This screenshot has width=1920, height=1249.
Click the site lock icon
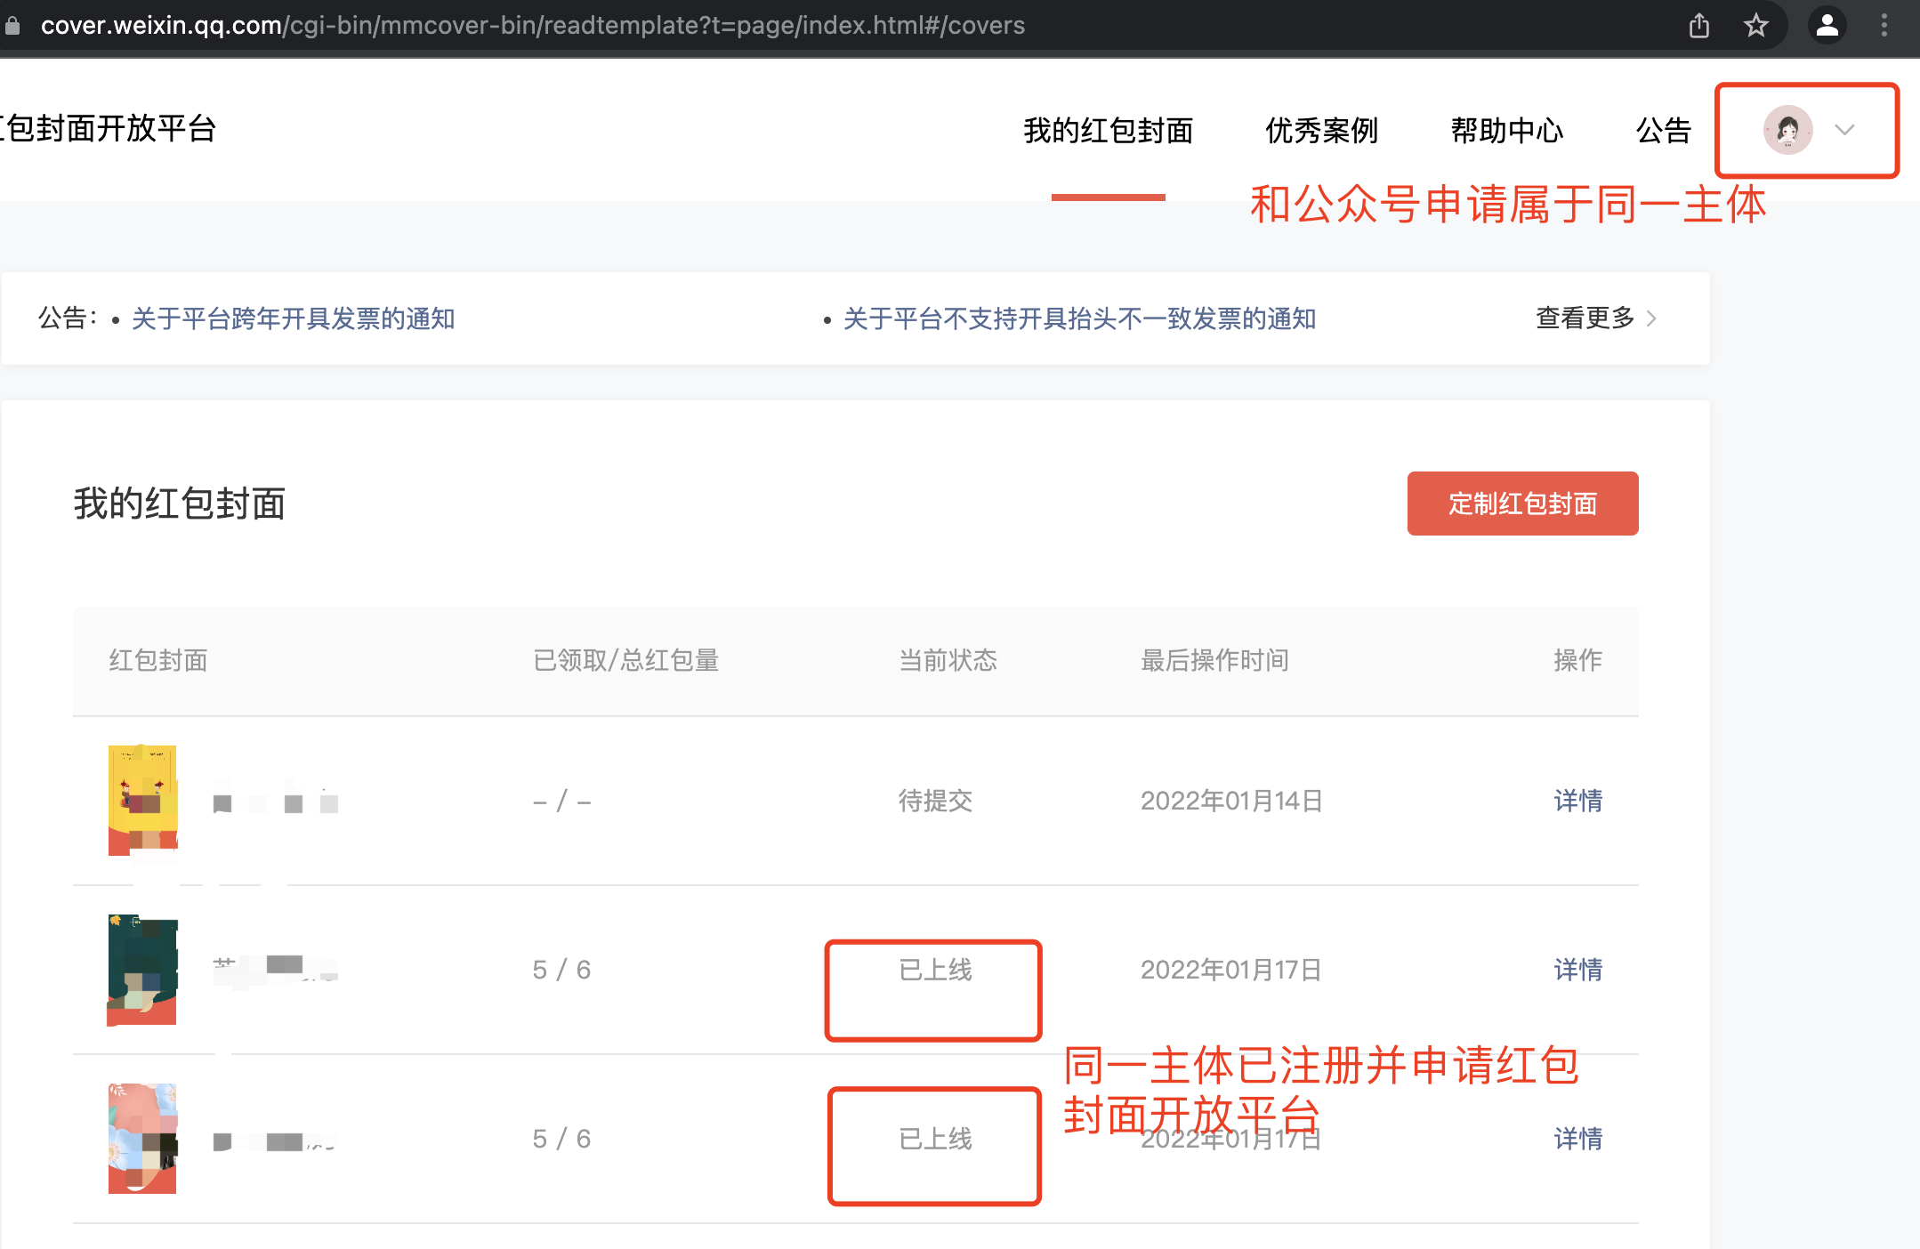point(12,26)
